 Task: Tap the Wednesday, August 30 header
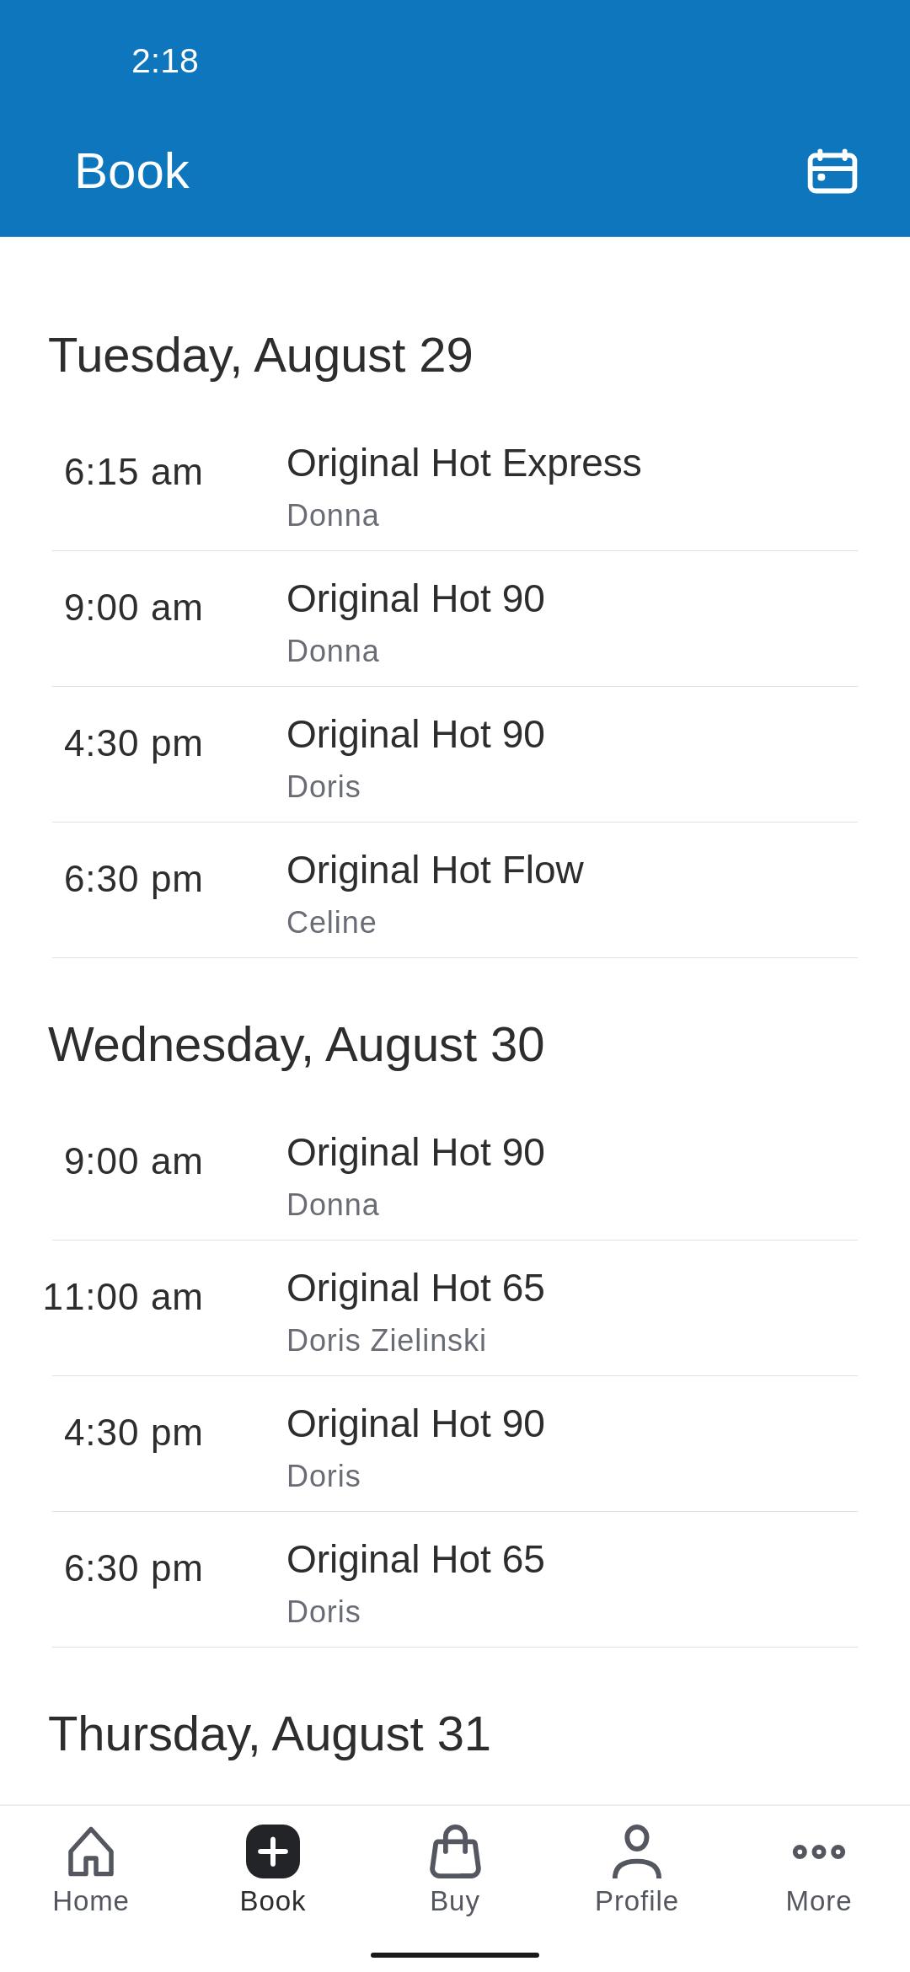click(x=297, y=1045)
